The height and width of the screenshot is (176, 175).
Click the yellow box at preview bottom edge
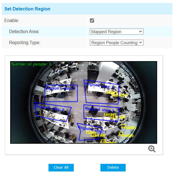pos(104,141)
